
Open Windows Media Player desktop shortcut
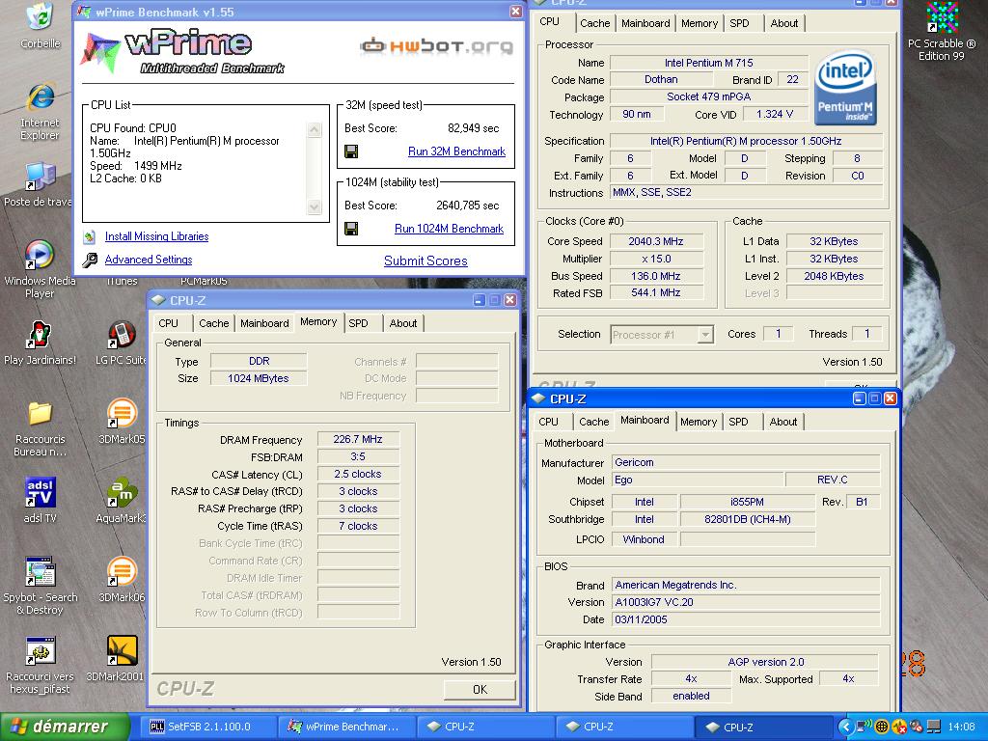pyautogui.click(x=39, y=268)
